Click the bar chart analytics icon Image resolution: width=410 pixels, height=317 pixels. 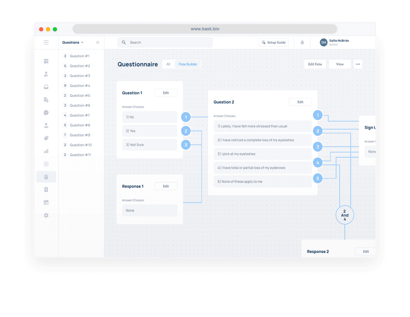tap(46, 151)
